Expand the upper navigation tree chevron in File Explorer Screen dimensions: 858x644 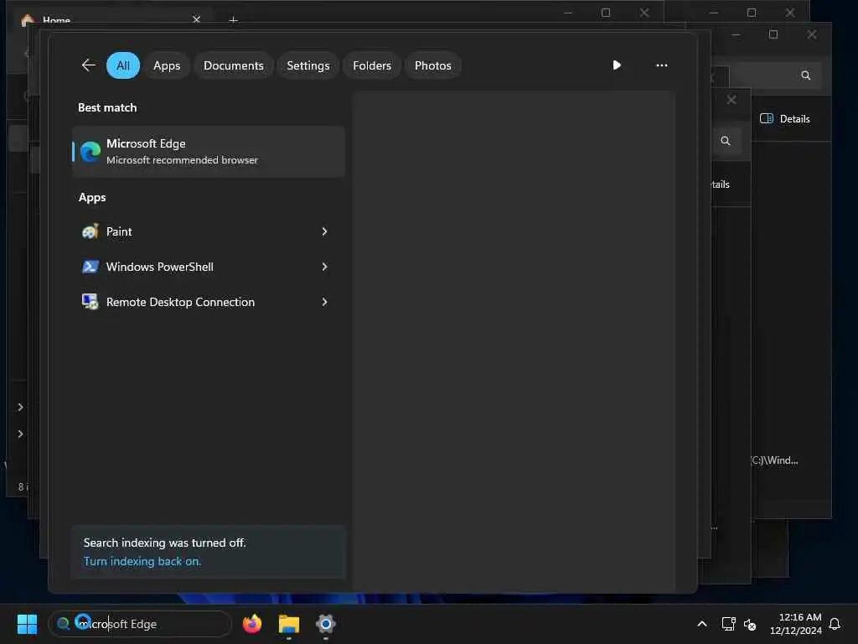[20, 407]
